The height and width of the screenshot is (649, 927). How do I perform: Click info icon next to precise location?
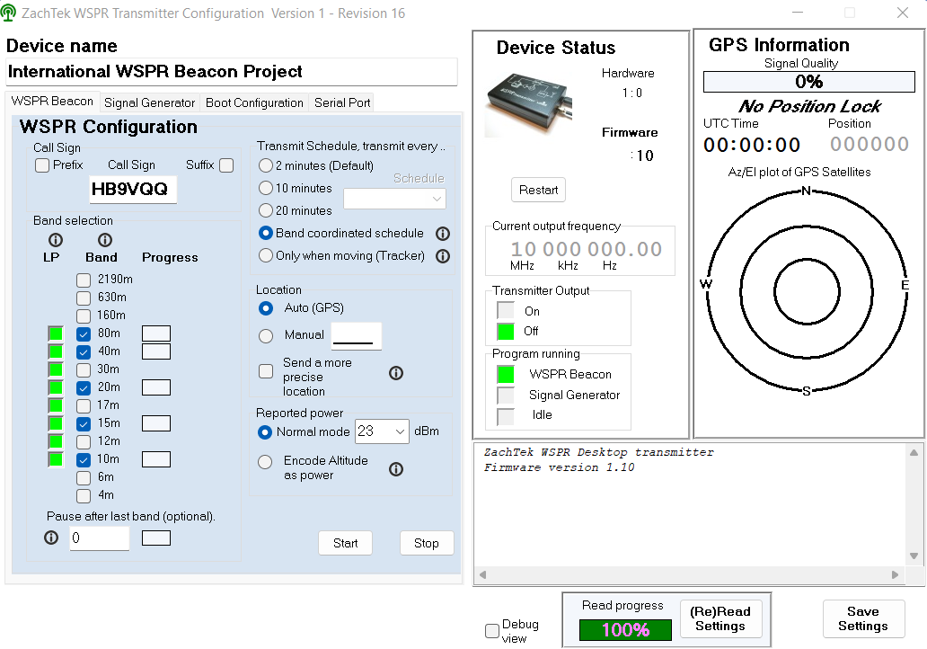point(396,373)
